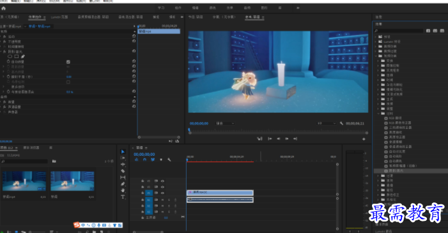This screenshot has width=448, height=233.
Task: Select the Ripple Edit tool
Action: (x=123, y=165)
